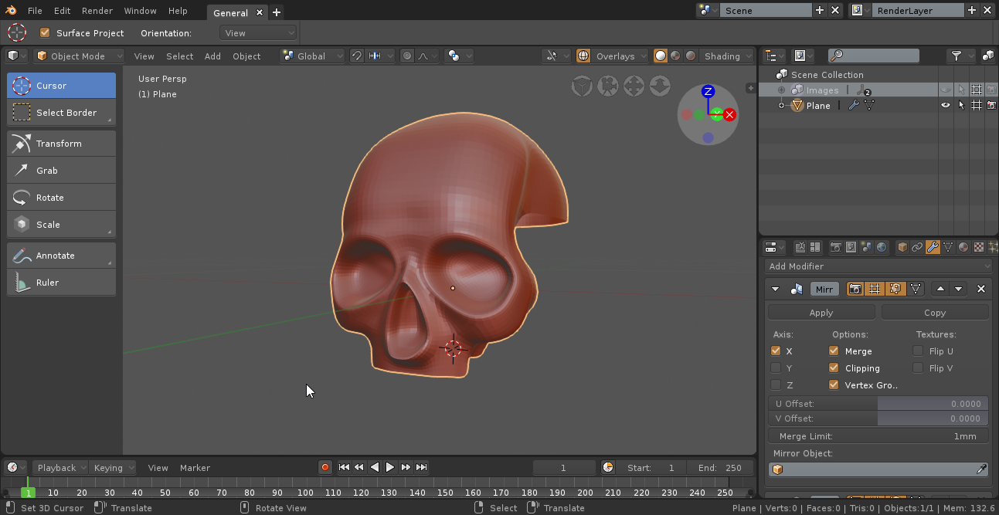Click the Apply modifier button
The height and width of the screenshot is (515, 999).
pyautogui.click(x=821, y=313)
